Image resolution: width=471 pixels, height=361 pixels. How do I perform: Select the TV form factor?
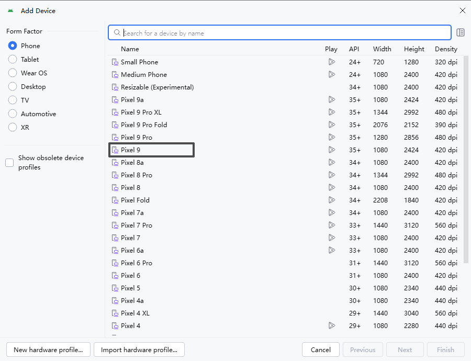[13, 100]
